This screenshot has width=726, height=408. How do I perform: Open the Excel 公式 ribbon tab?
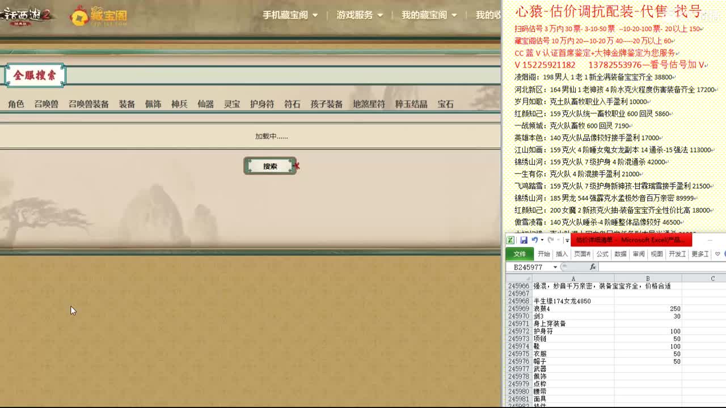pyautogui.click(x=602, y=254)
